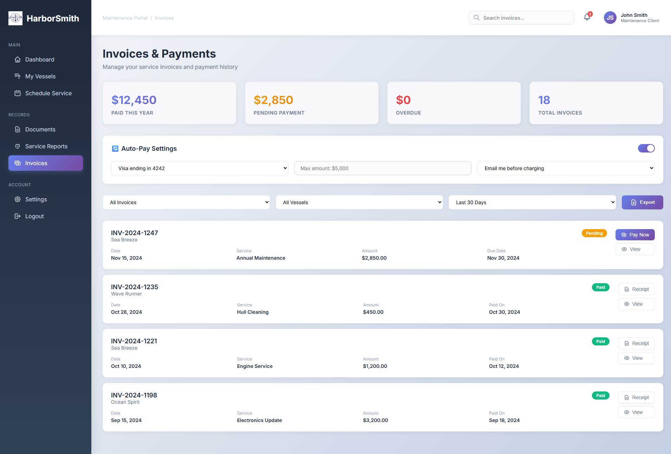The image size is (671, 454).
Task: Click the notification bell icon
Action: 587,17
